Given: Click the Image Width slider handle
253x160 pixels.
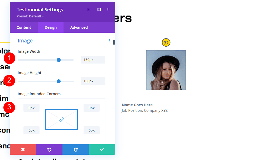Looking at the screenshot, I should pos(59,60).
